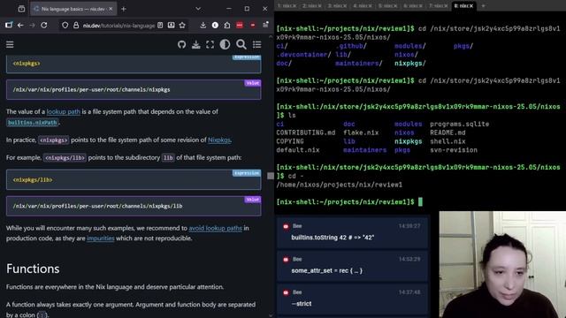The width and height of the screenshot is (566, 318).
Task: Expand the list all tabs chevron
Action: pos(198,9)
